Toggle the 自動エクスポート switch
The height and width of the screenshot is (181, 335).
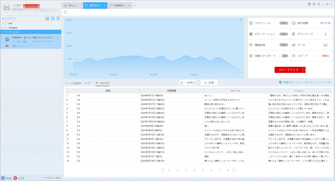coord(283,56)
